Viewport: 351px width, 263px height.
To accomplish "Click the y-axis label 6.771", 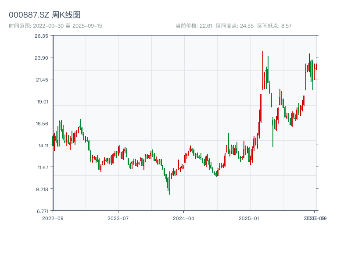I will [43, 211].
